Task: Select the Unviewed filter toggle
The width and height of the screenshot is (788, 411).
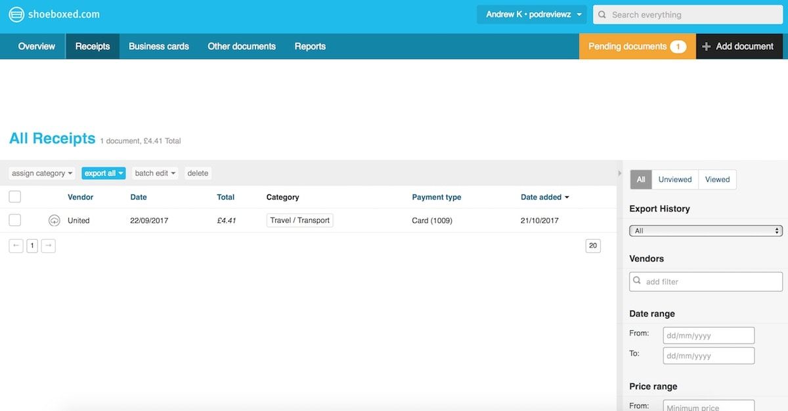Action: [x=675, y=179]
